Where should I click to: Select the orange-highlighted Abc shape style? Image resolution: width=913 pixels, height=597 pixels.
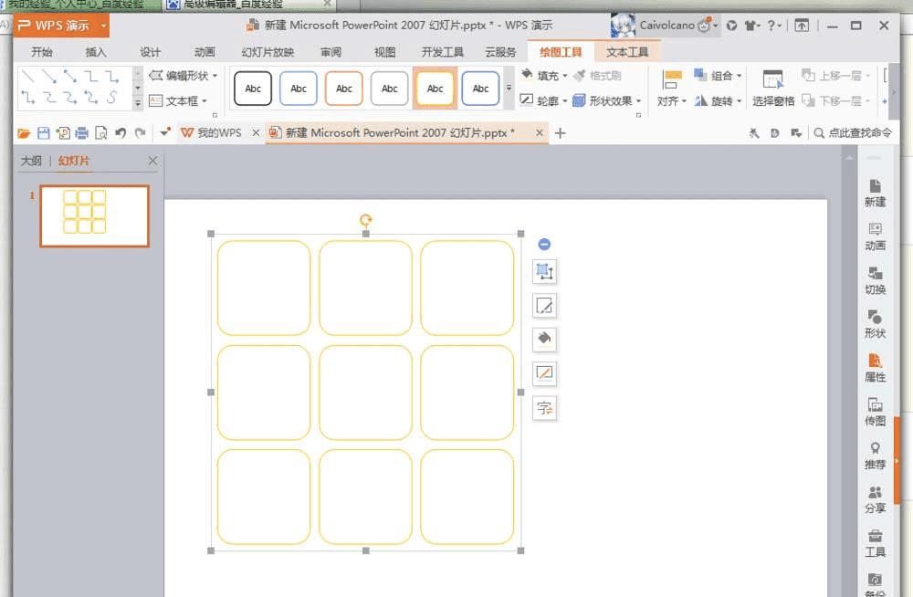[435, 89]
